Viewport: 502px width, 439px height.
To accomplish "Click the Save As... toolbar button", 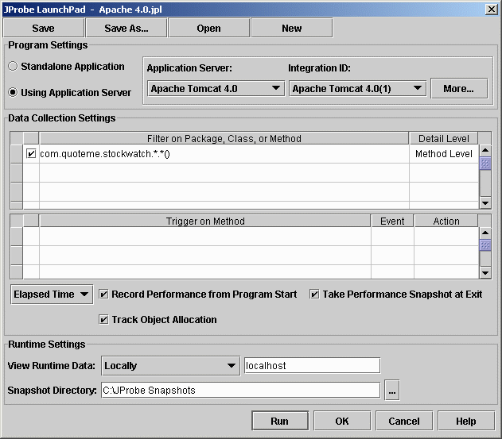I will 126,28.
